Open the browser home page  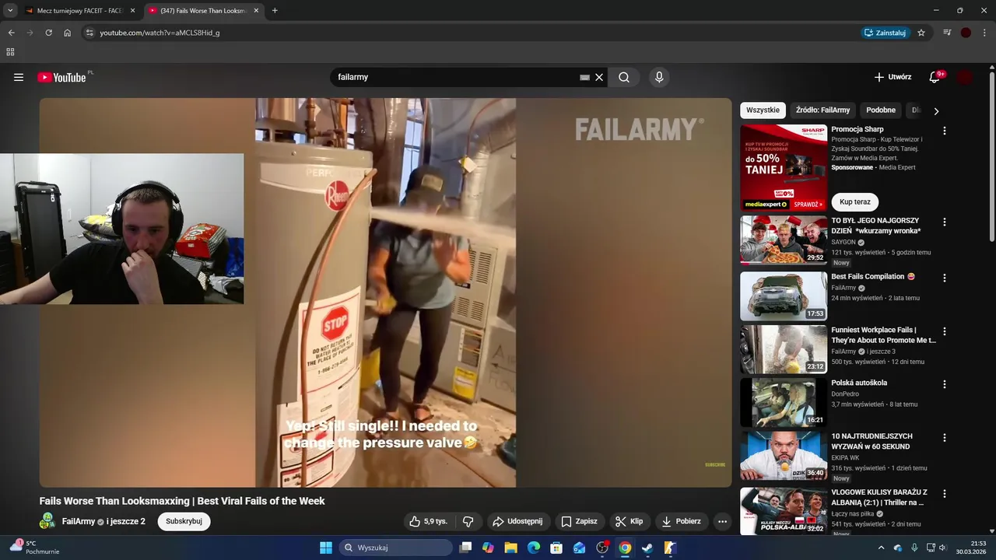pyautogui.click(x=67, y=33)
